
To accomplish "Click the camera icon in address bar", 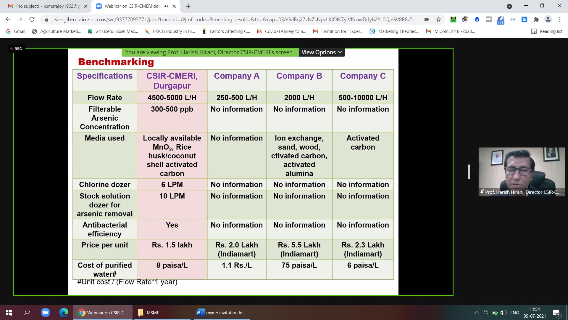I will pos(427,20).
